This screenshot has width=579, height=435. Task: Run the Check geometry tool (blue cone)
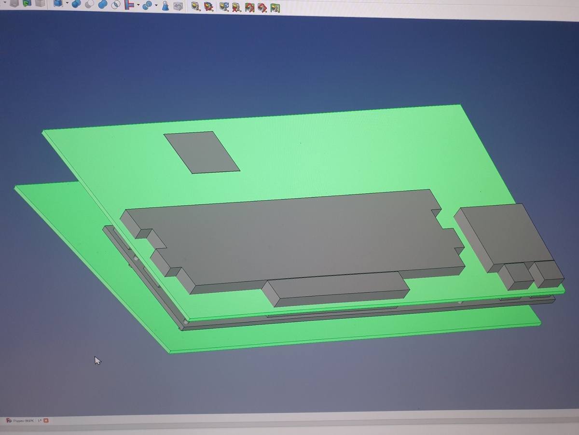[165, 6]
